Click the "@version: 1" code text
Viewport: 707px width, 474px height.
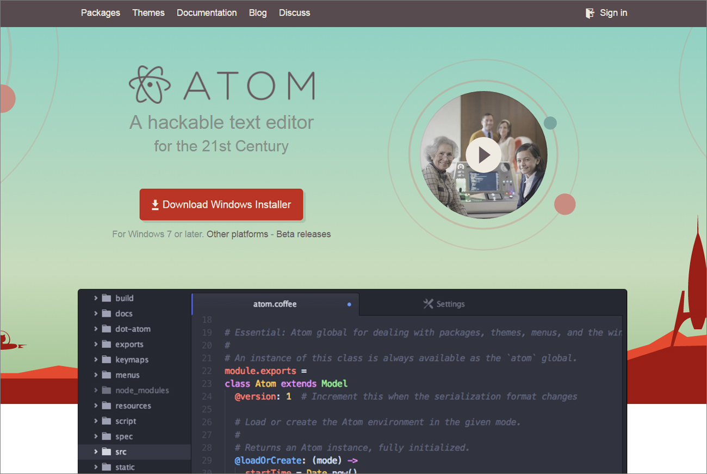pos(263,397)
